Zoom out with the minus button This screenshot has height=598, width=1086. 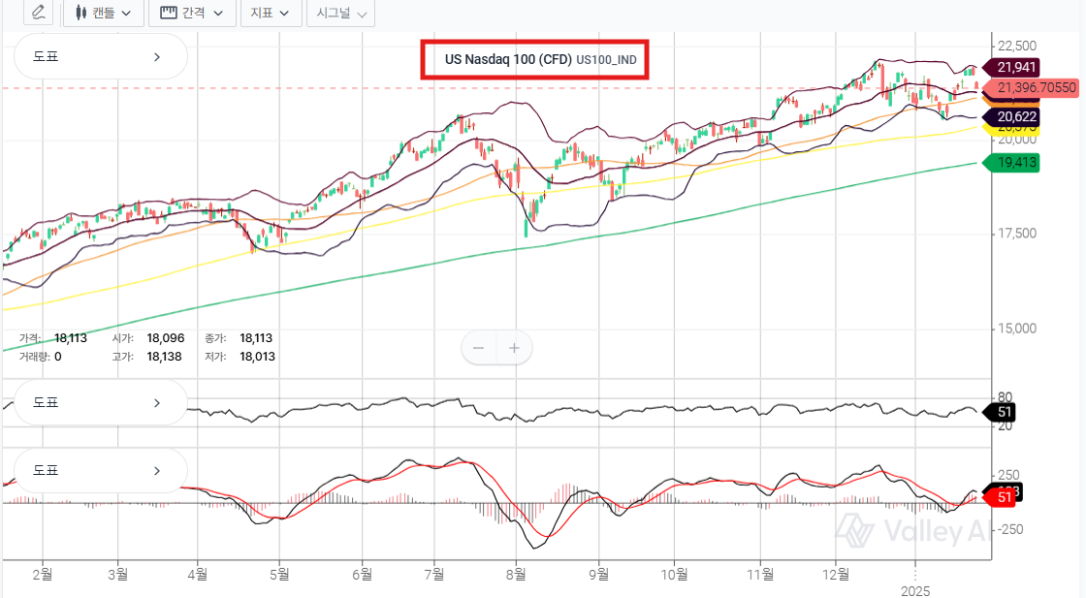pos(478,348)
